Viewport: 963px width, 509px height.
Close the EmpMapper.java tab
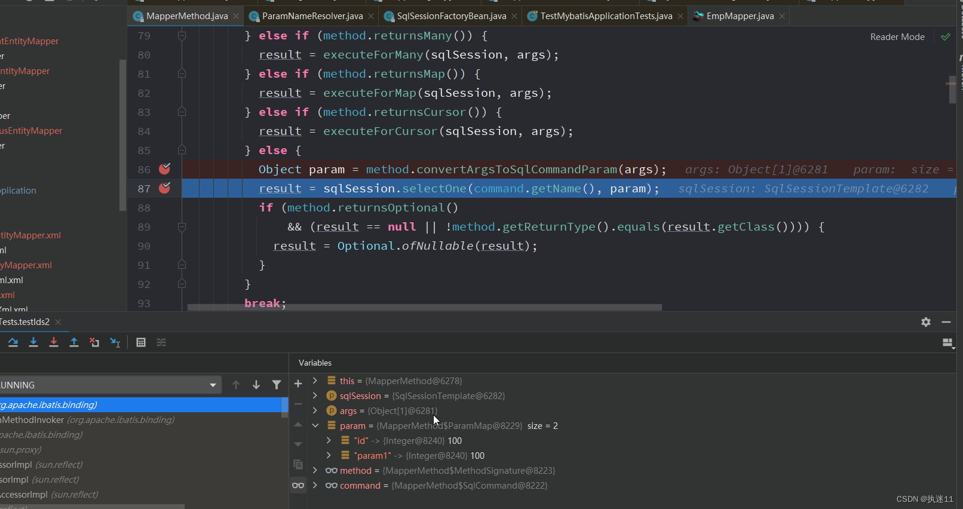pyautogui.click(x=782, y=16)
